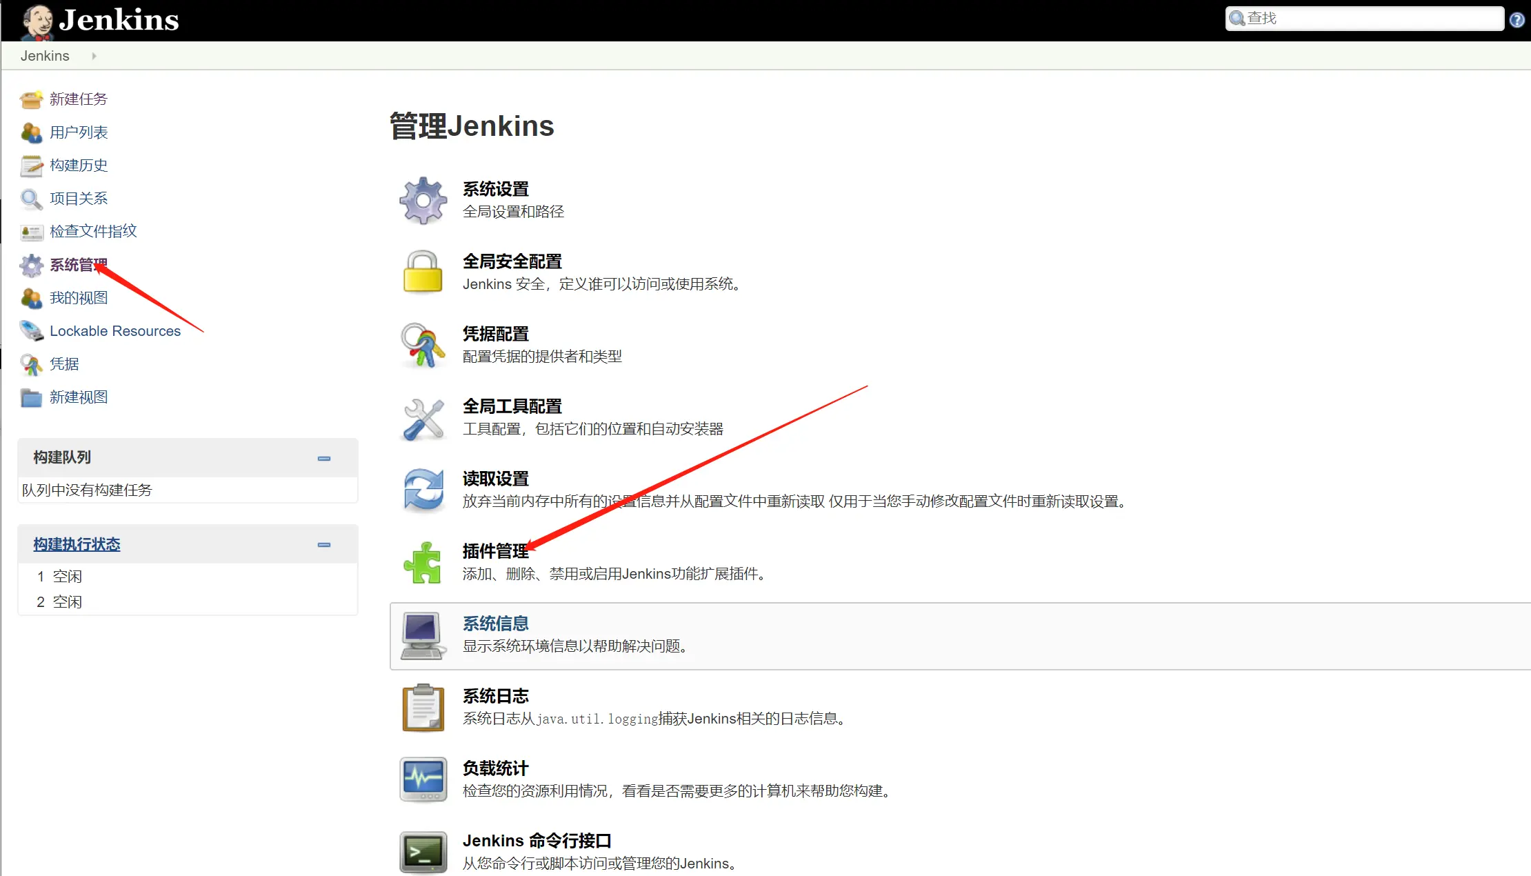Click the monitor graph icon for 负载统计
Screen dimensions: 1531x876
pos(422,779)
